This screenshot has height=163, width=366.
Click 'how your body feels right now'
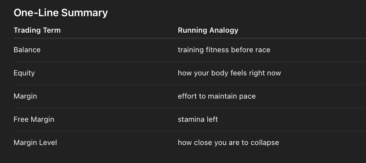tap(229, 73)
